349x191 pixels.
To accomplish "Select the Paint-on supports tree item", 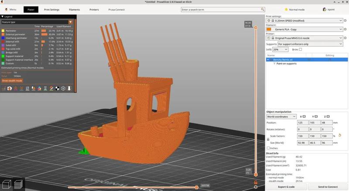I will (286, 64).
